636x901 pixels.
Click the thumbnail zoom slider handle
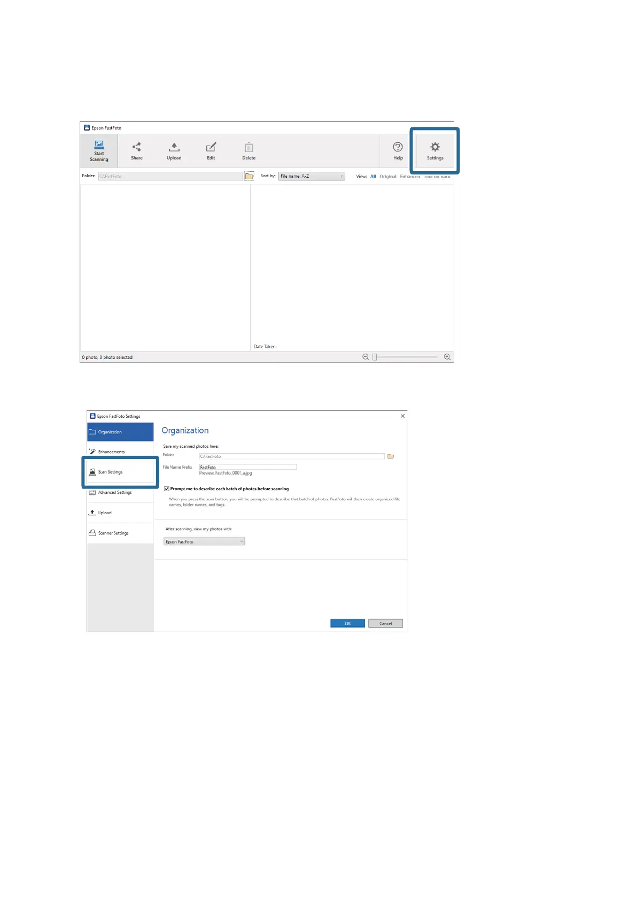pos(375,357)
